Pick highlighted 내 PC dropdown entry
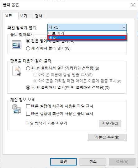Image resolution: width=138 pixels, height=168 pixels. [x=87, y=38]
